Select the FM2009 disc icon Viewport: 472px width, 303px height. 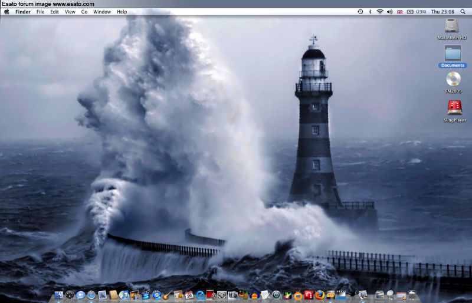click(x=453, y=80)
